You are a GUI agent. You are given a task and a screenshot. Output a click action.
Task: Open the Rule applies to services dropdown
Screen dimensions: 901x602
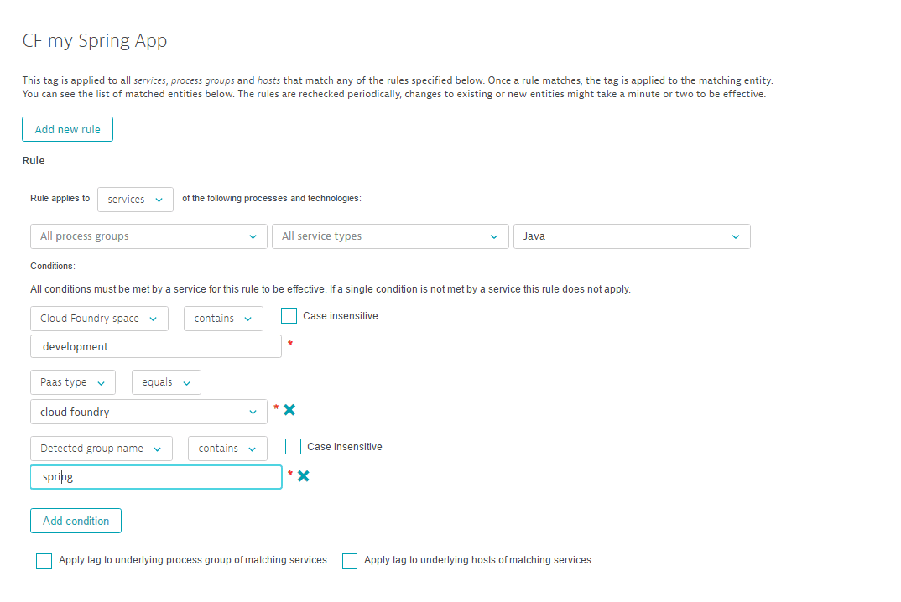(135, 200)
